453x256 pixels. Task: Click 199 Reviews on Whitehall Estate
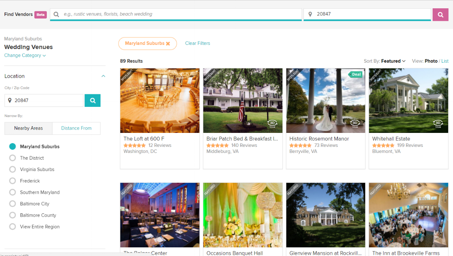[410, 145]
